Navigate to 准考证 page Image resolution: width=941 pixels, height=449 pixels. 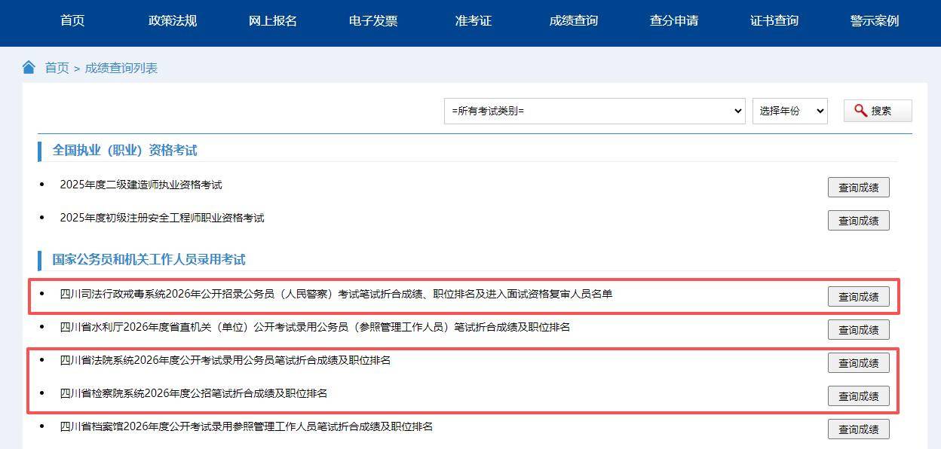click(x=474, y=21)
